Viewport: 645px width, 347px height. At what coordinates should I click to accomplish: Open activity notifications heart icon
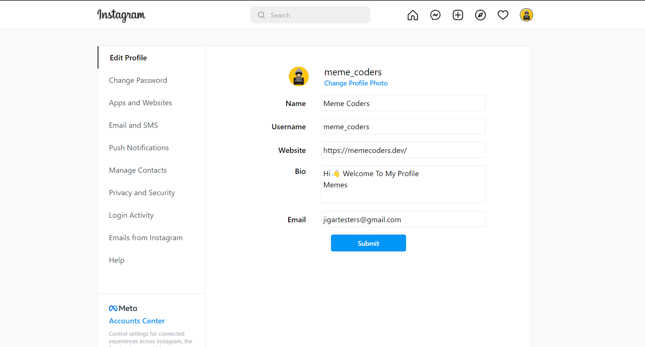pyautogui.click(x=503, y=15)
